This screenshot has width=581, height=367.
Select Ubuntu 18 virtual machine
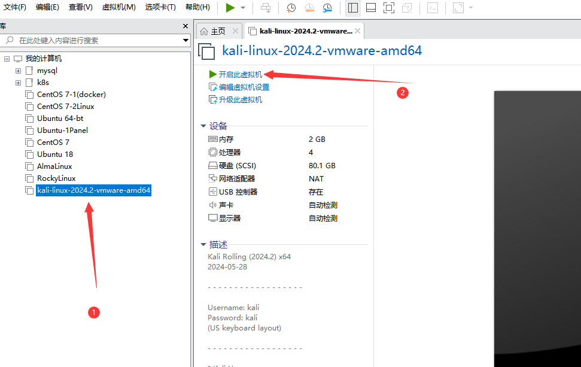click(55, 154)
